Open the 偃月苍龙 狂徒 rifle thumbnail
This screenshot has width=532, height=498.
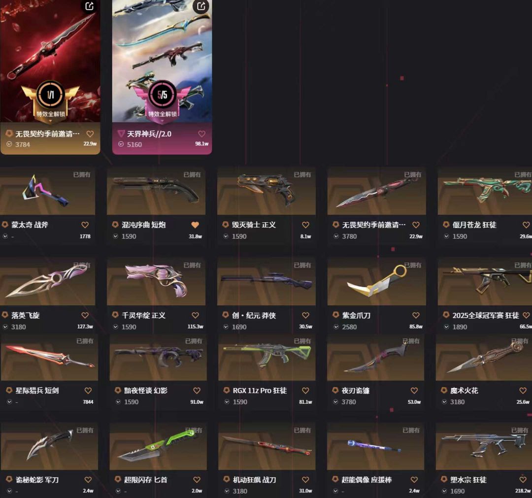pos(485,191)
